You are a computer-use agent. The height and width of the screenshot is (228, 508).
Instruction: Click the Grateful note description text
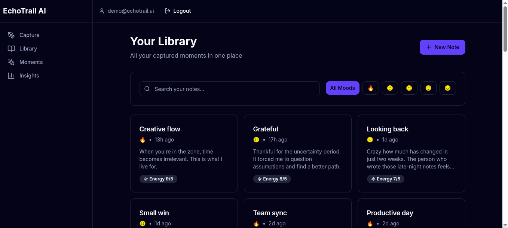pyautogui.click(x=297, y=159)
